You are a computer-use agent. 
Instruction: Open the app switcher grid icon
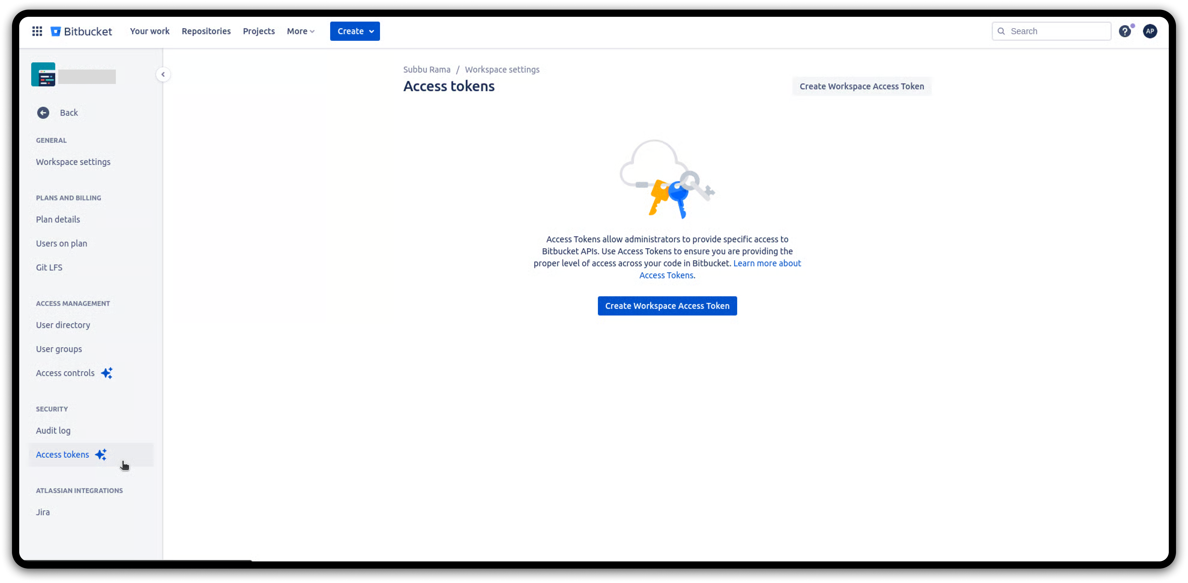pyautogui.click(x=37, y=31)
